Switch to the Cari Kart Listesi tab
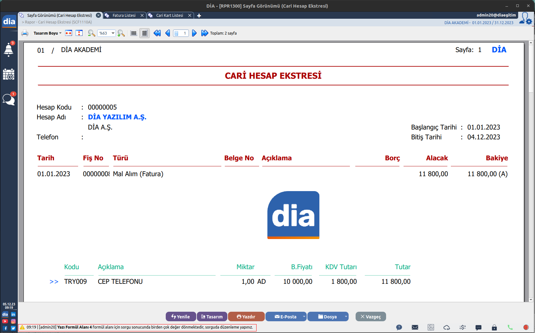Viewport: 535px width, 333px height. click(169, 16)
